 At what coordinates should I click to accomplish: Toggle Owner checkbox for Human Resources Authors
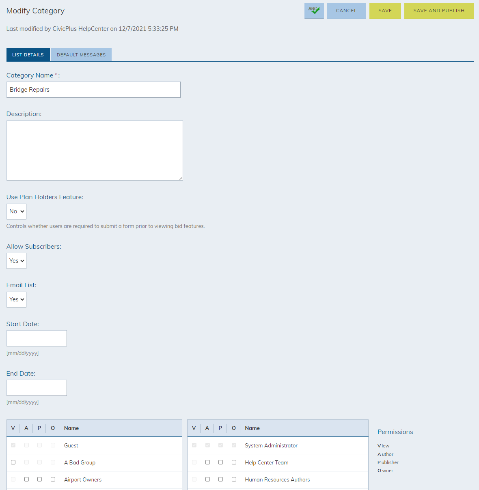coord(234,479)
